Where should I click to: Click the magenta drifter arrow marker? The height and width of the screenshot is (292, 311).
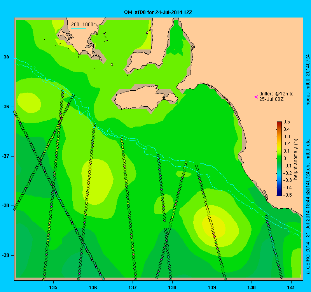tap(256, 97)
